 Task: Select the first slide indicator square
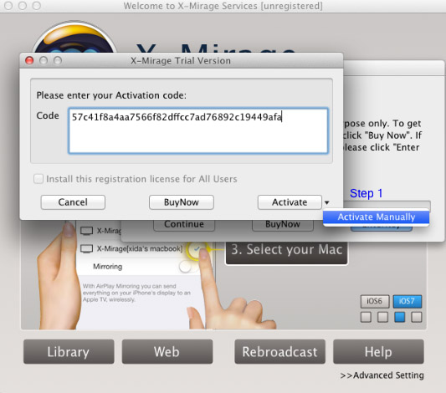point(366,317)
